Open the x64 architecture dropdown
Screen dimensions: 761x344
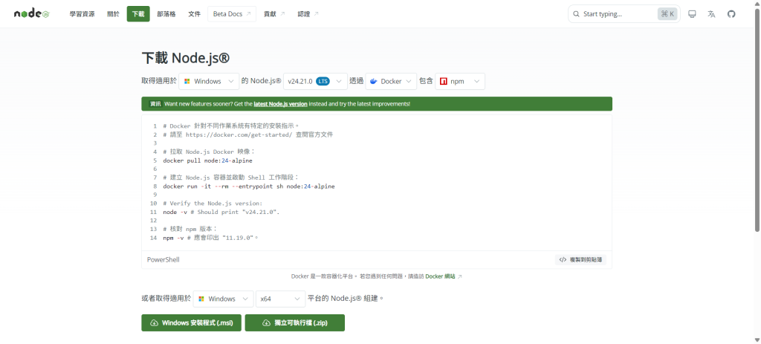click(x=280, y=299)
